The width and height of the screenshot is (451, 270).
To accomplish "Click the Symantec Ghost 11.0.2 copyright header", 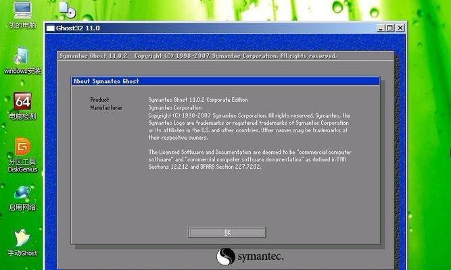I will 198,56.
